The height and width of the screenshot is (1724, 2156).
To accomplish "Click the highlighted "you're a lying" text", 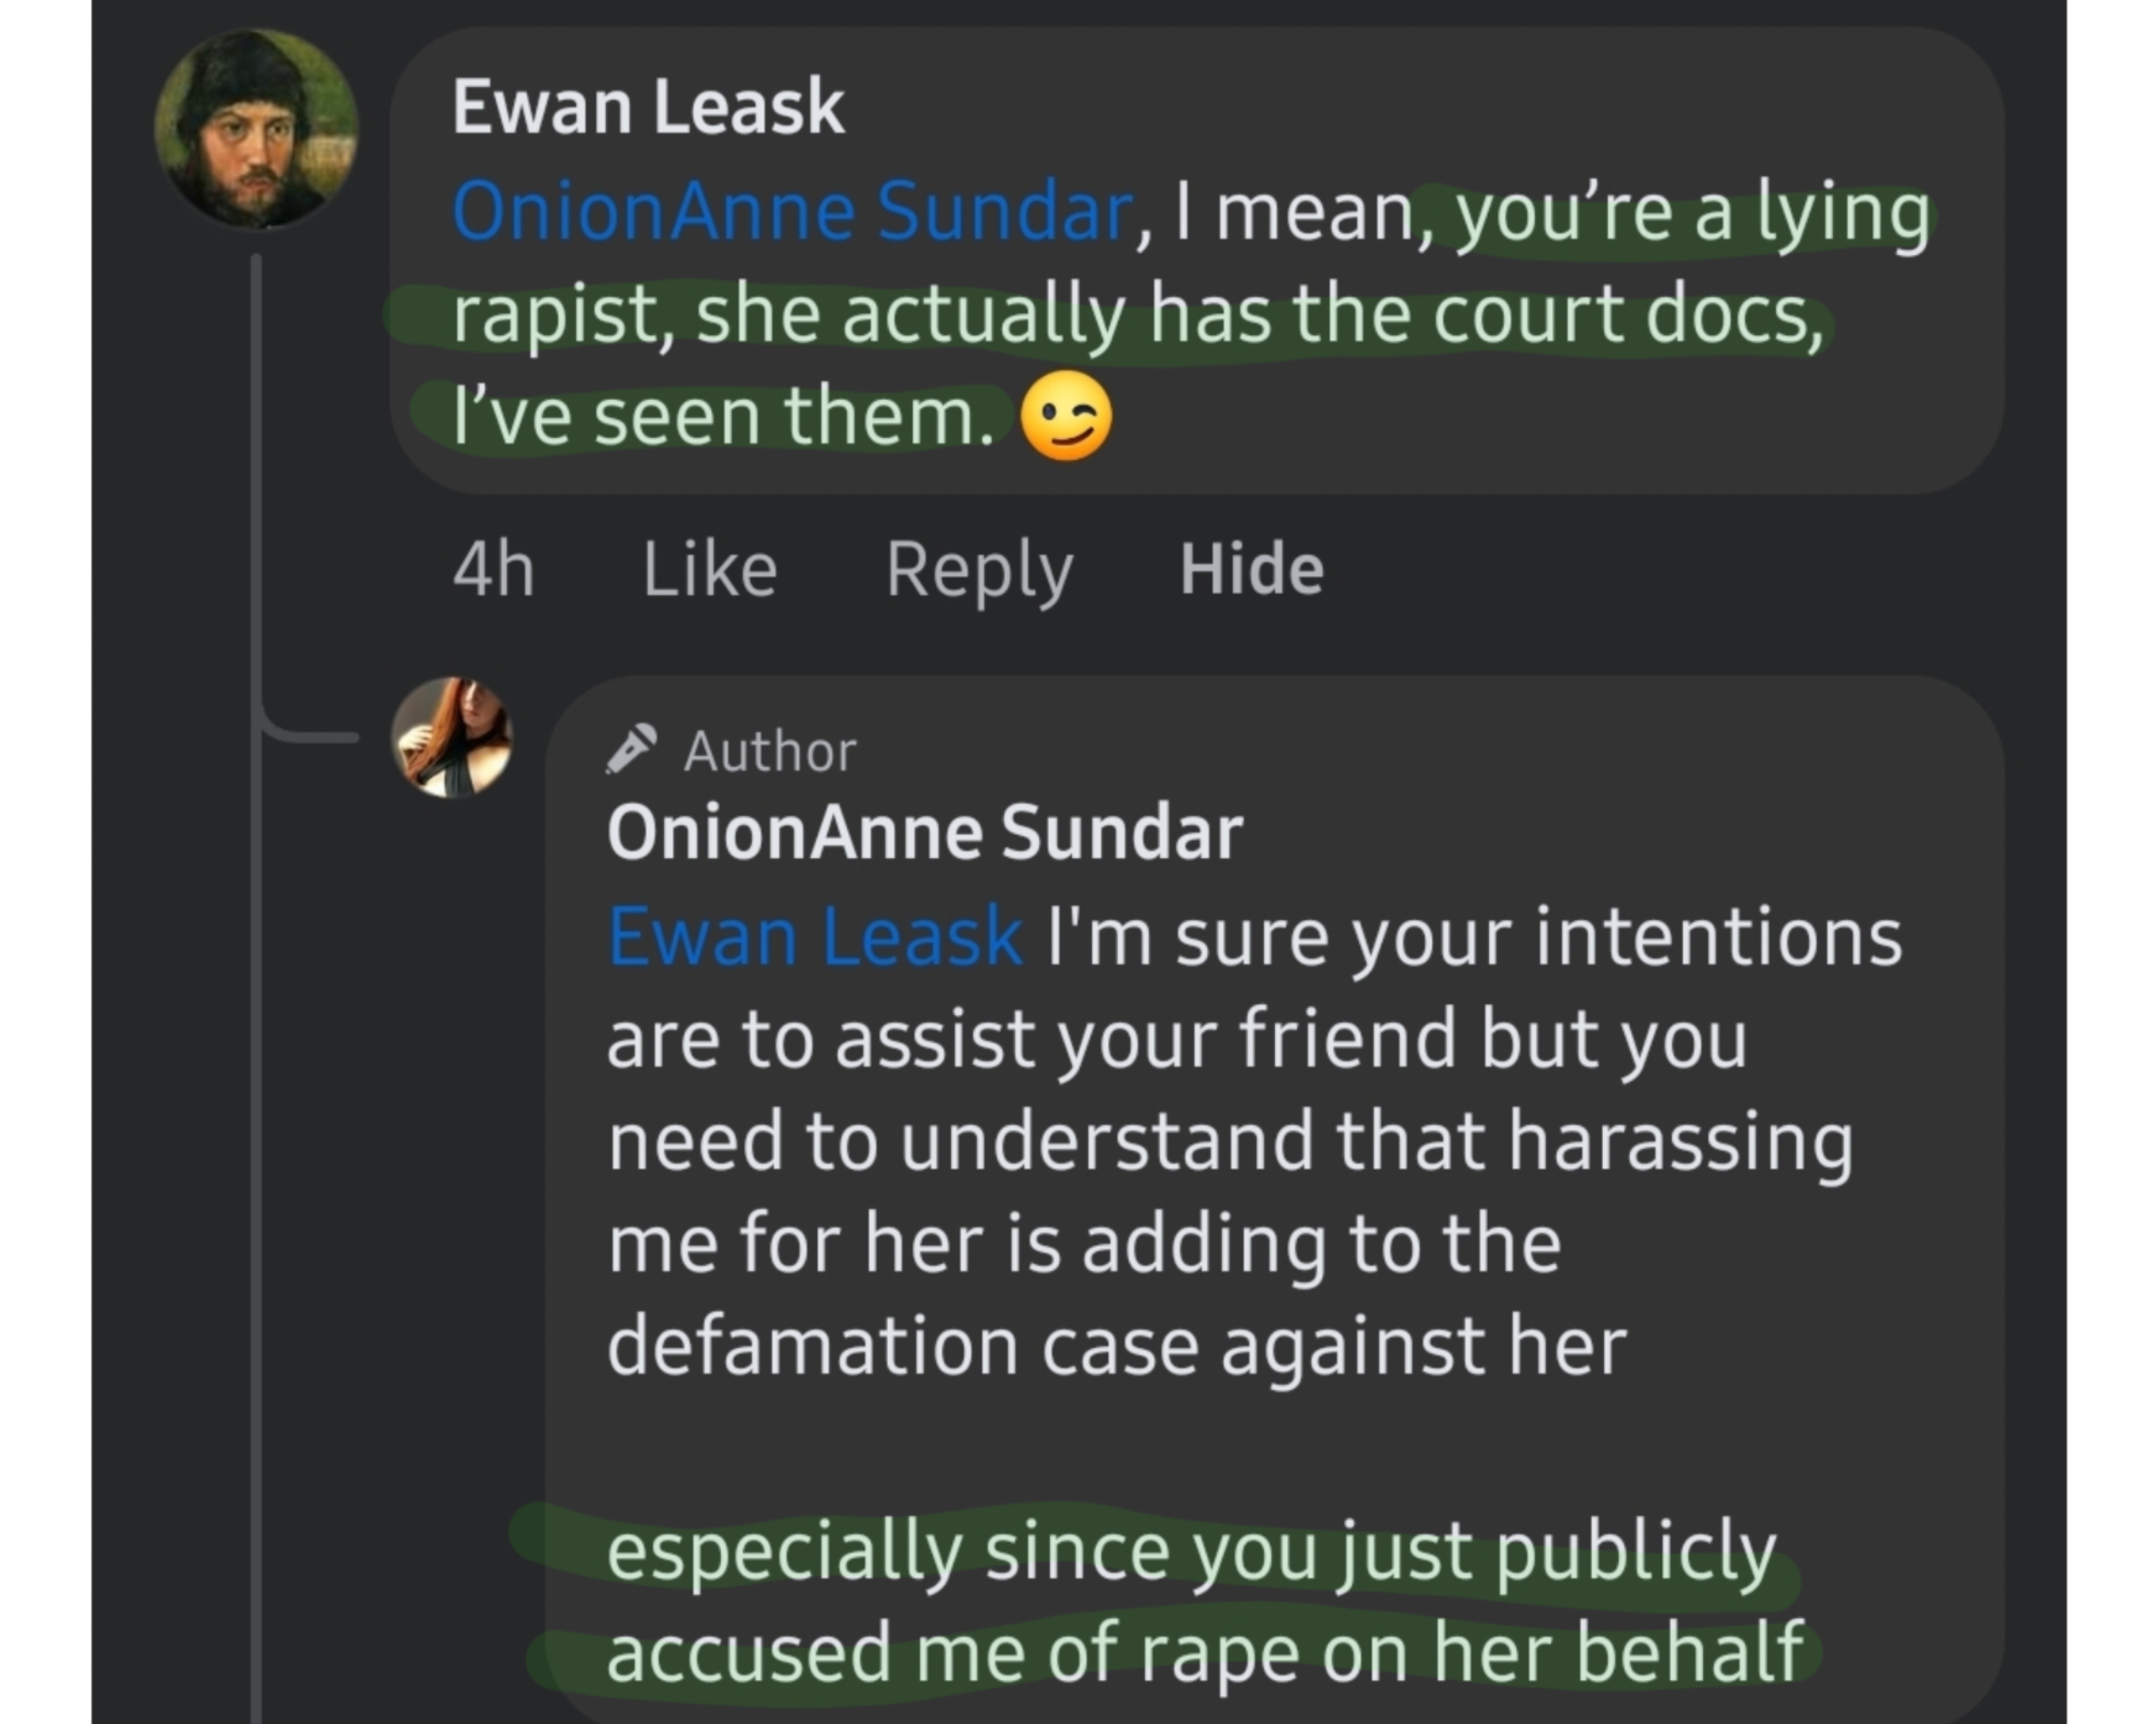I will point(1691,214).
